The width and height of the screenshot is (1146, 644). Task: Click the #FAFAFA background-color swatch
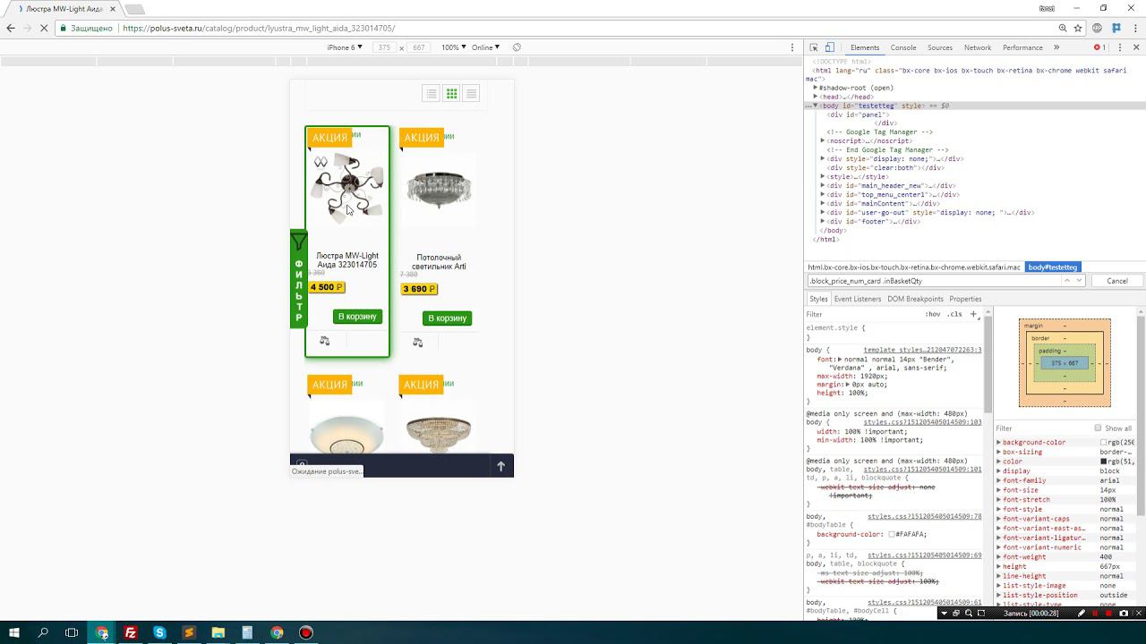(892, 534)
